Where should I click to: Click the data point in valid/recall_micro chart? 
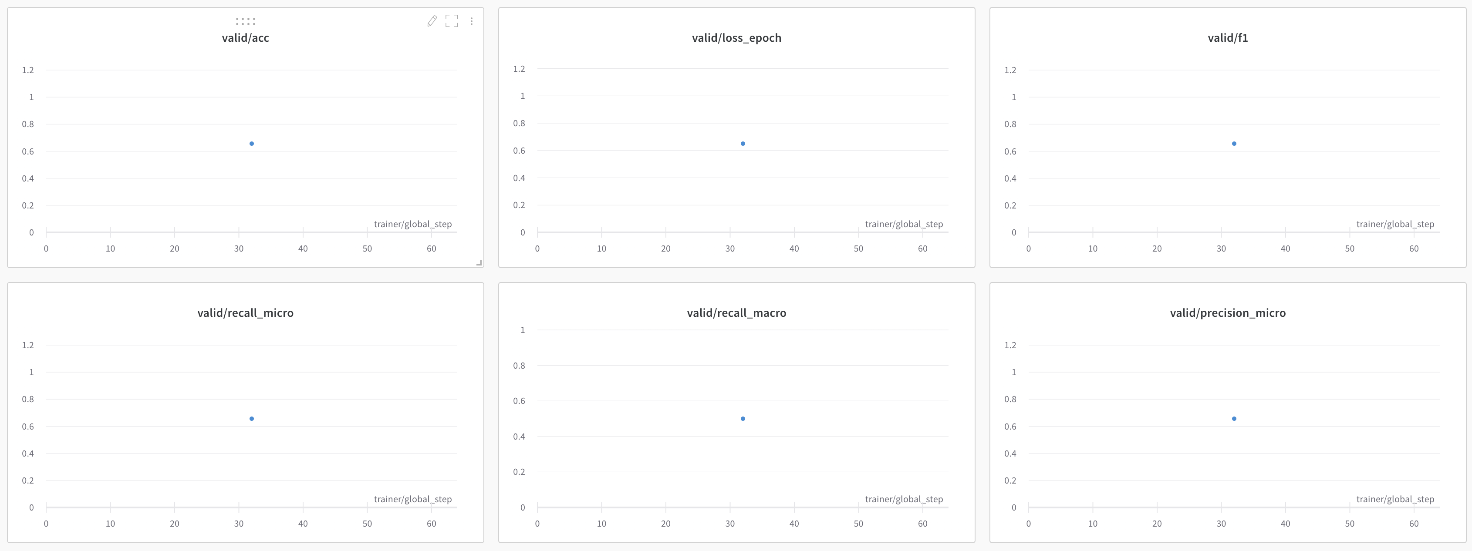(251, 419)
